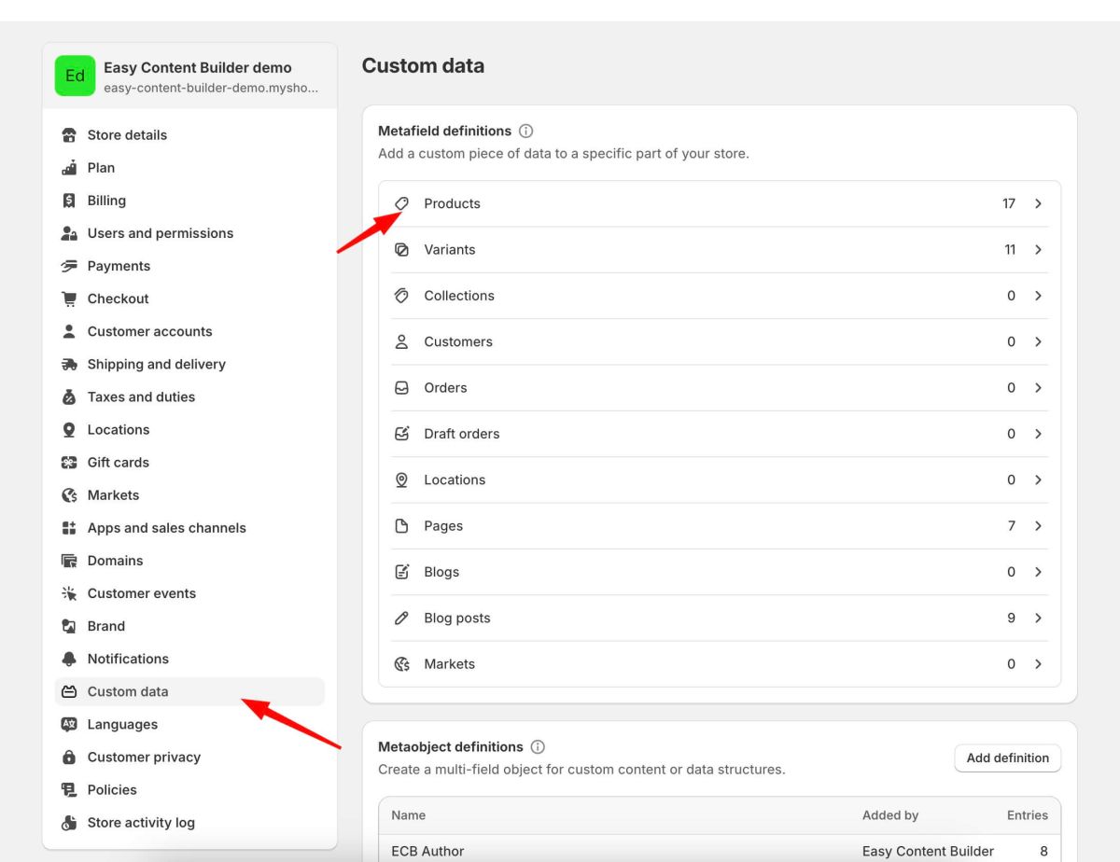Viewport: 1120px width, 862px height.
Task: Click the info icon beside Metafield definitions
Action: (525, 132)
